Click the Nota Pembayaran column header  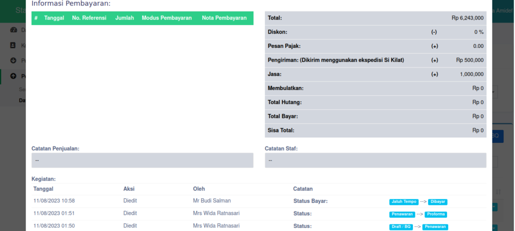coord(224,18)
